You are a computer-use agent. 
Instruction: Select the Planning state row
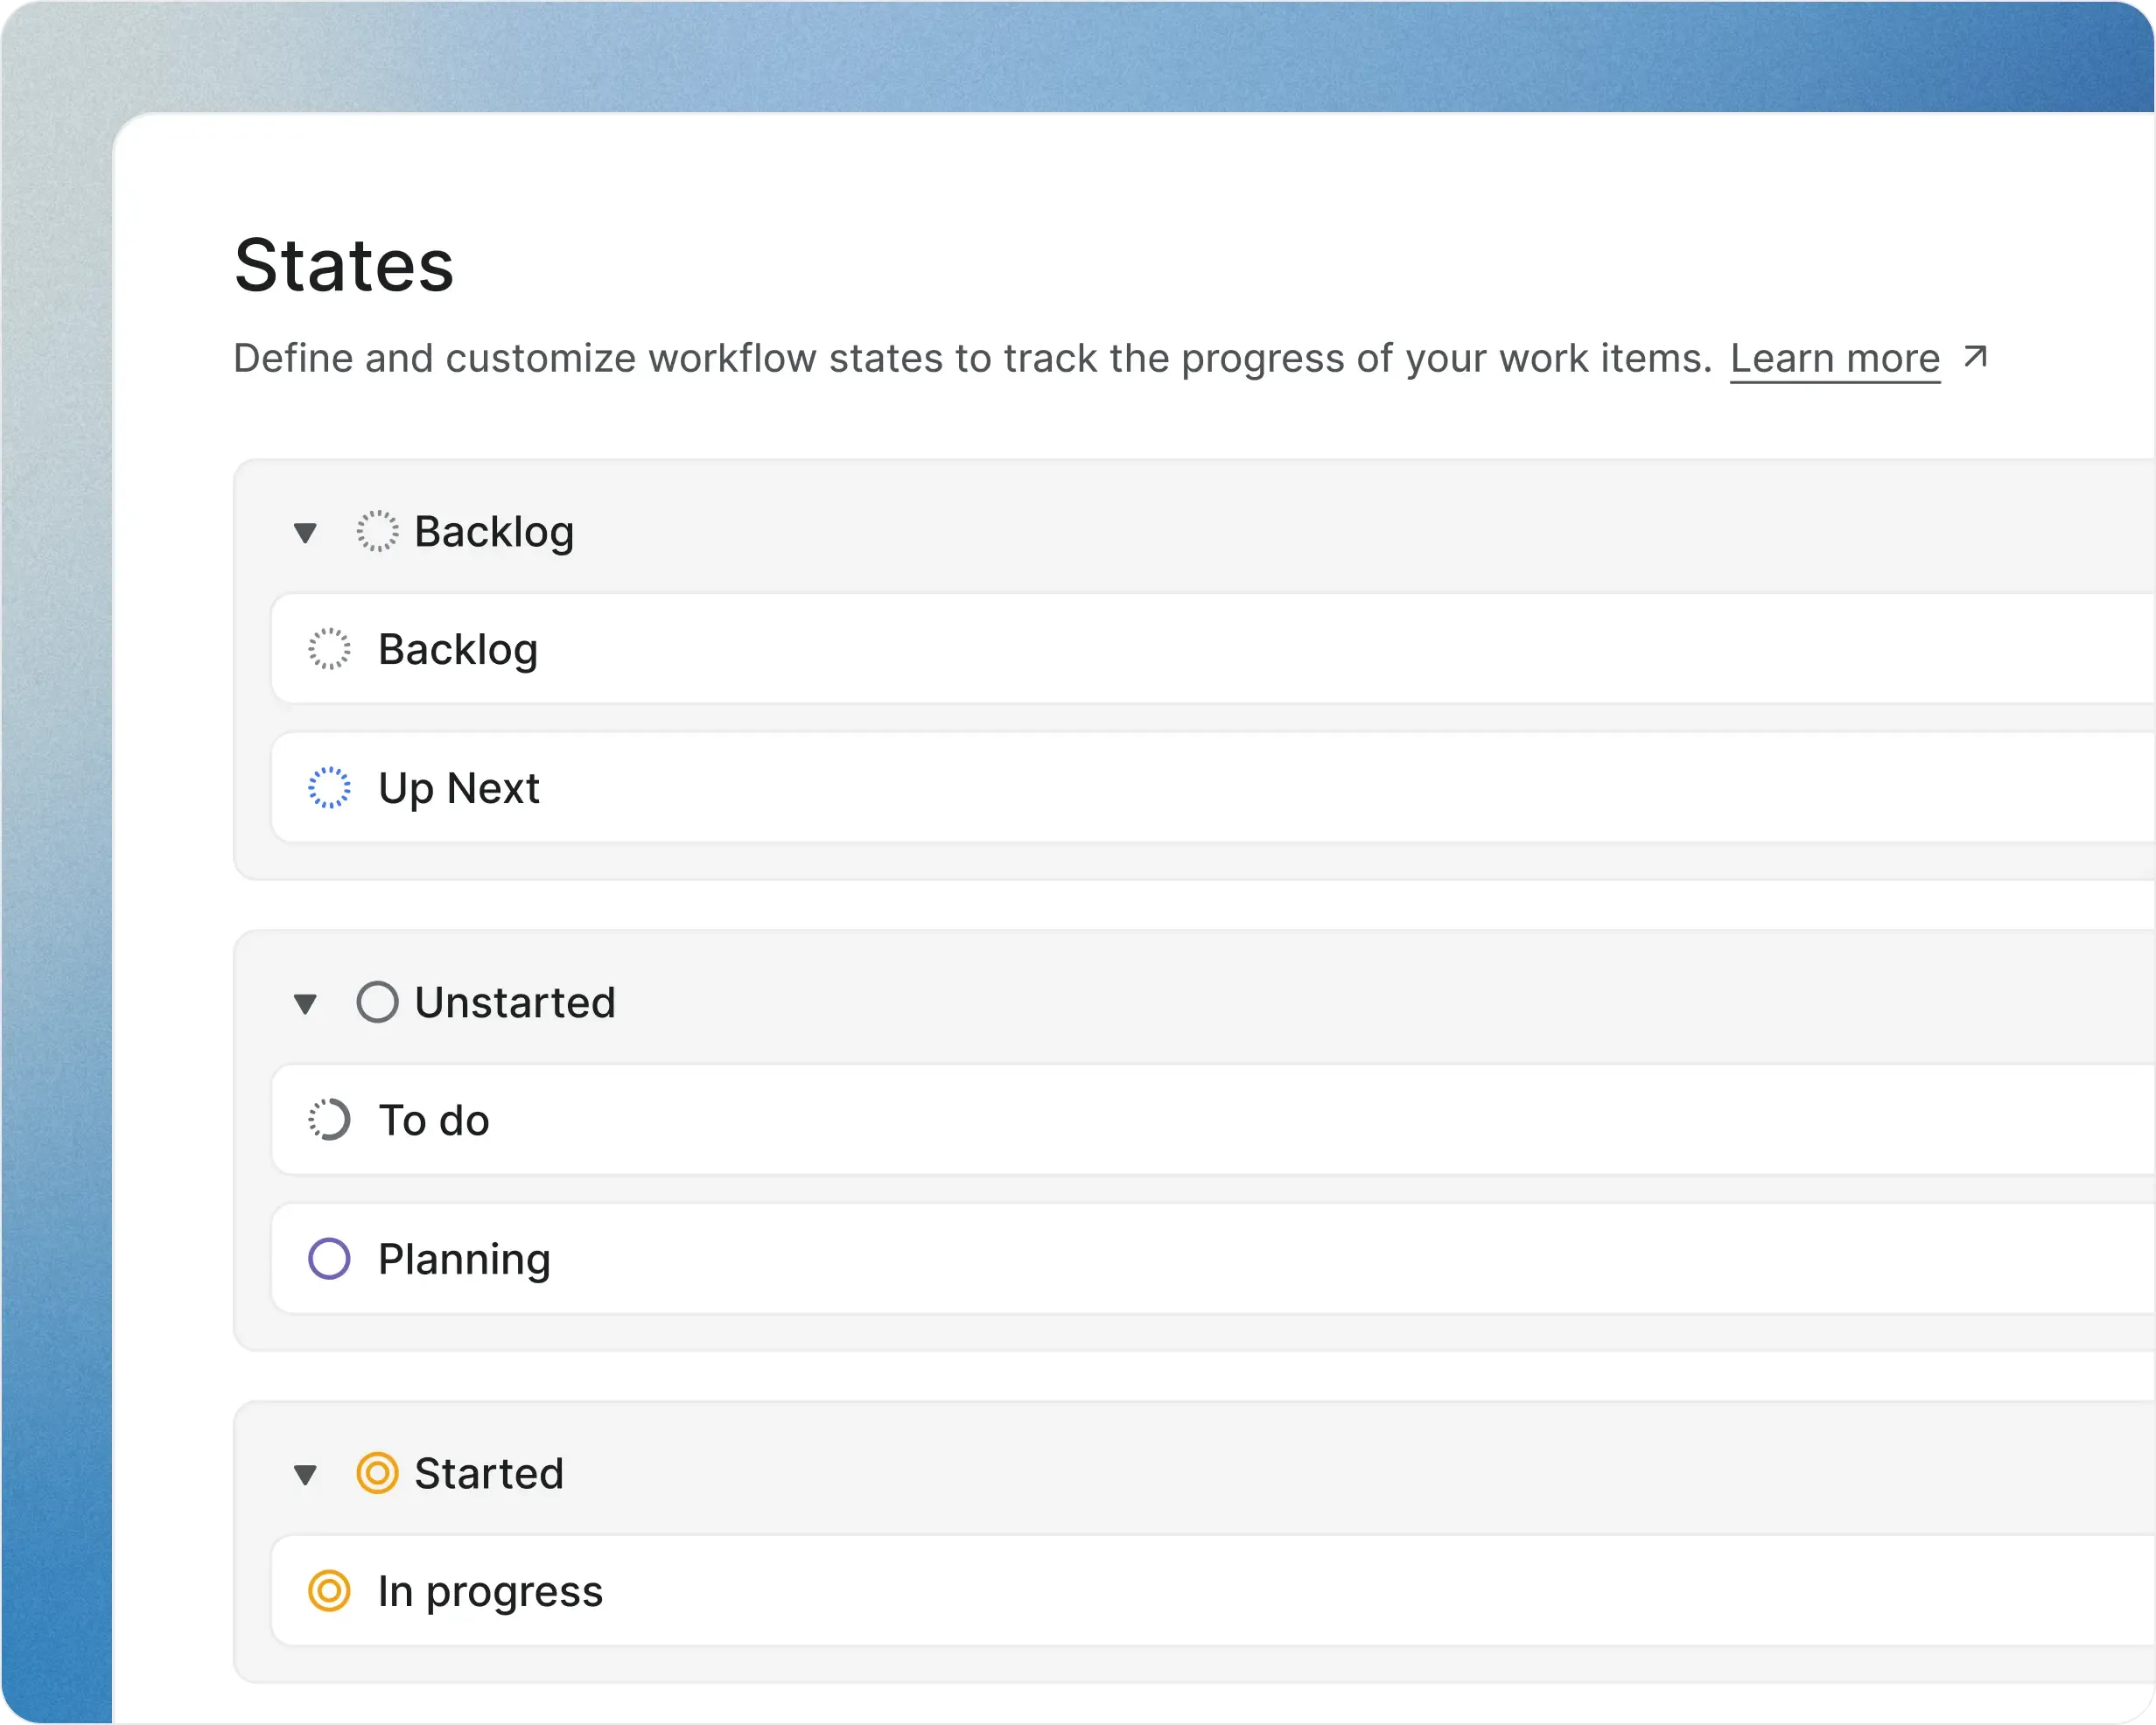point(464,1259)
